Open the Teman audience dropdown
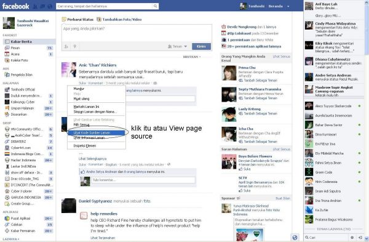 178,47
